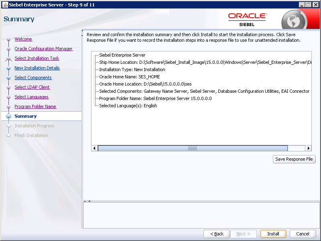This screenshot has width=321, height=241.
Task: Click the bullet next to Oracle Configuration Manager
Action: click(8, 49)
